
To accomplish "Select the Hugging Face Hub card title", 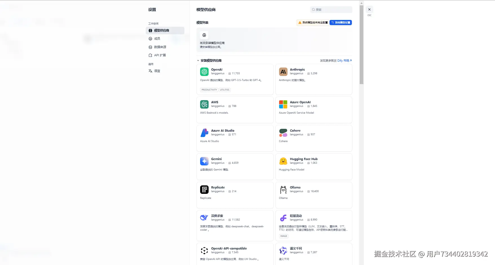I will point(304,159).
